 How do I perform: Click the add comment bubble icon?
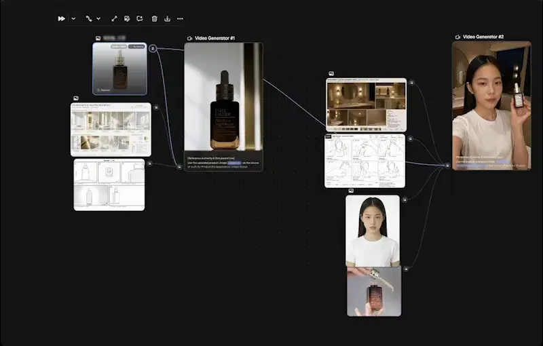click(x=140, y=19)
